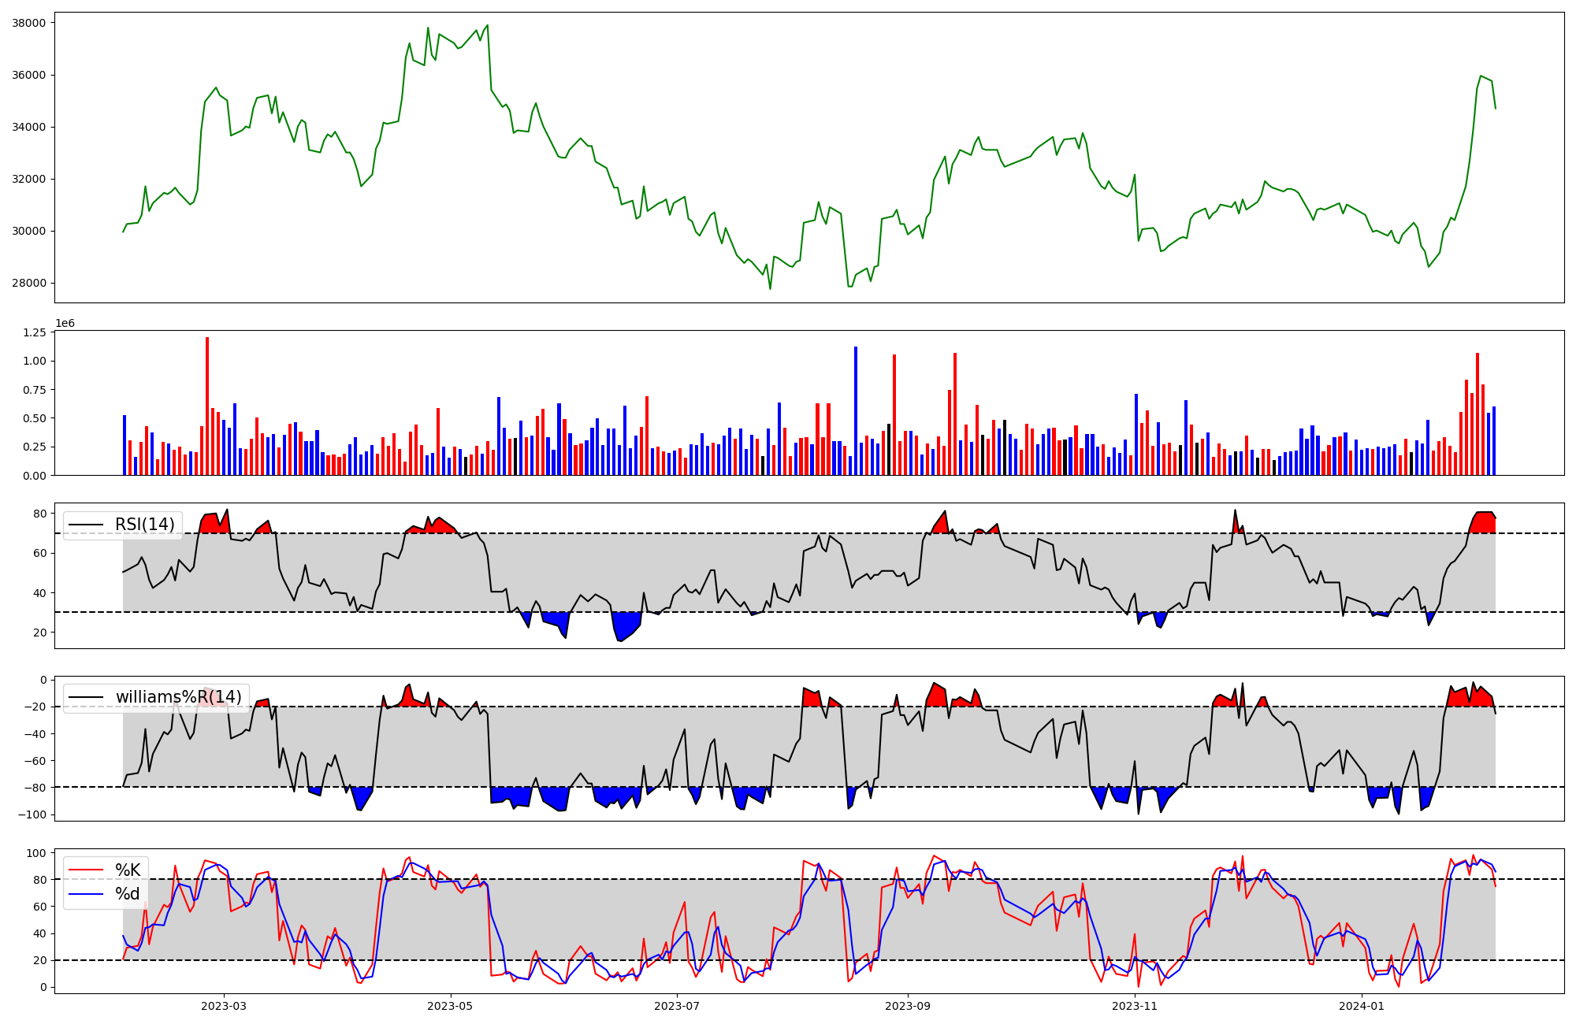Click the 0.75 volume axis label
Viewport: 1576px width, 1024px height.
pos(35,390)
